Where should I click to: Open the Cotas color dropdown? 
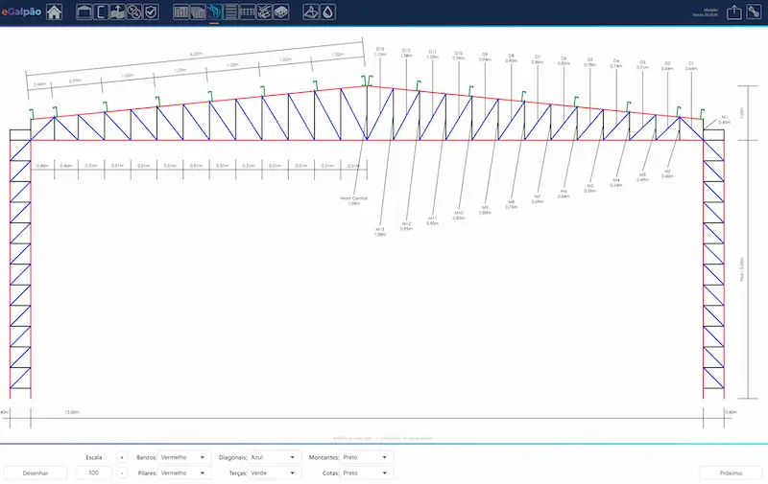click(366, 472)
